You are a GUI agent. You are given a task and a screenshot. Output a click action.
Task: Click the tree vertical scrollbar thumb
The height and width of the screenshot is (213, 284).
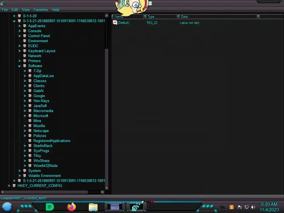click(107, 117)
